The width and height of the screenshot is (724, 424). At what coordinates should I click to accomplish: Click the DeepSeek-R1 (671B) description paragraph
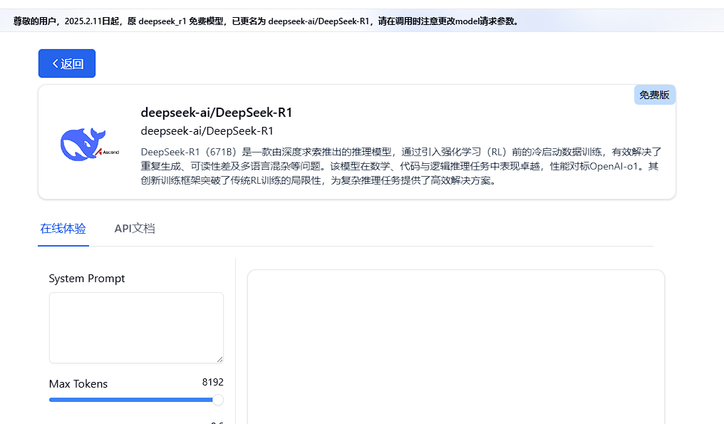400,166
